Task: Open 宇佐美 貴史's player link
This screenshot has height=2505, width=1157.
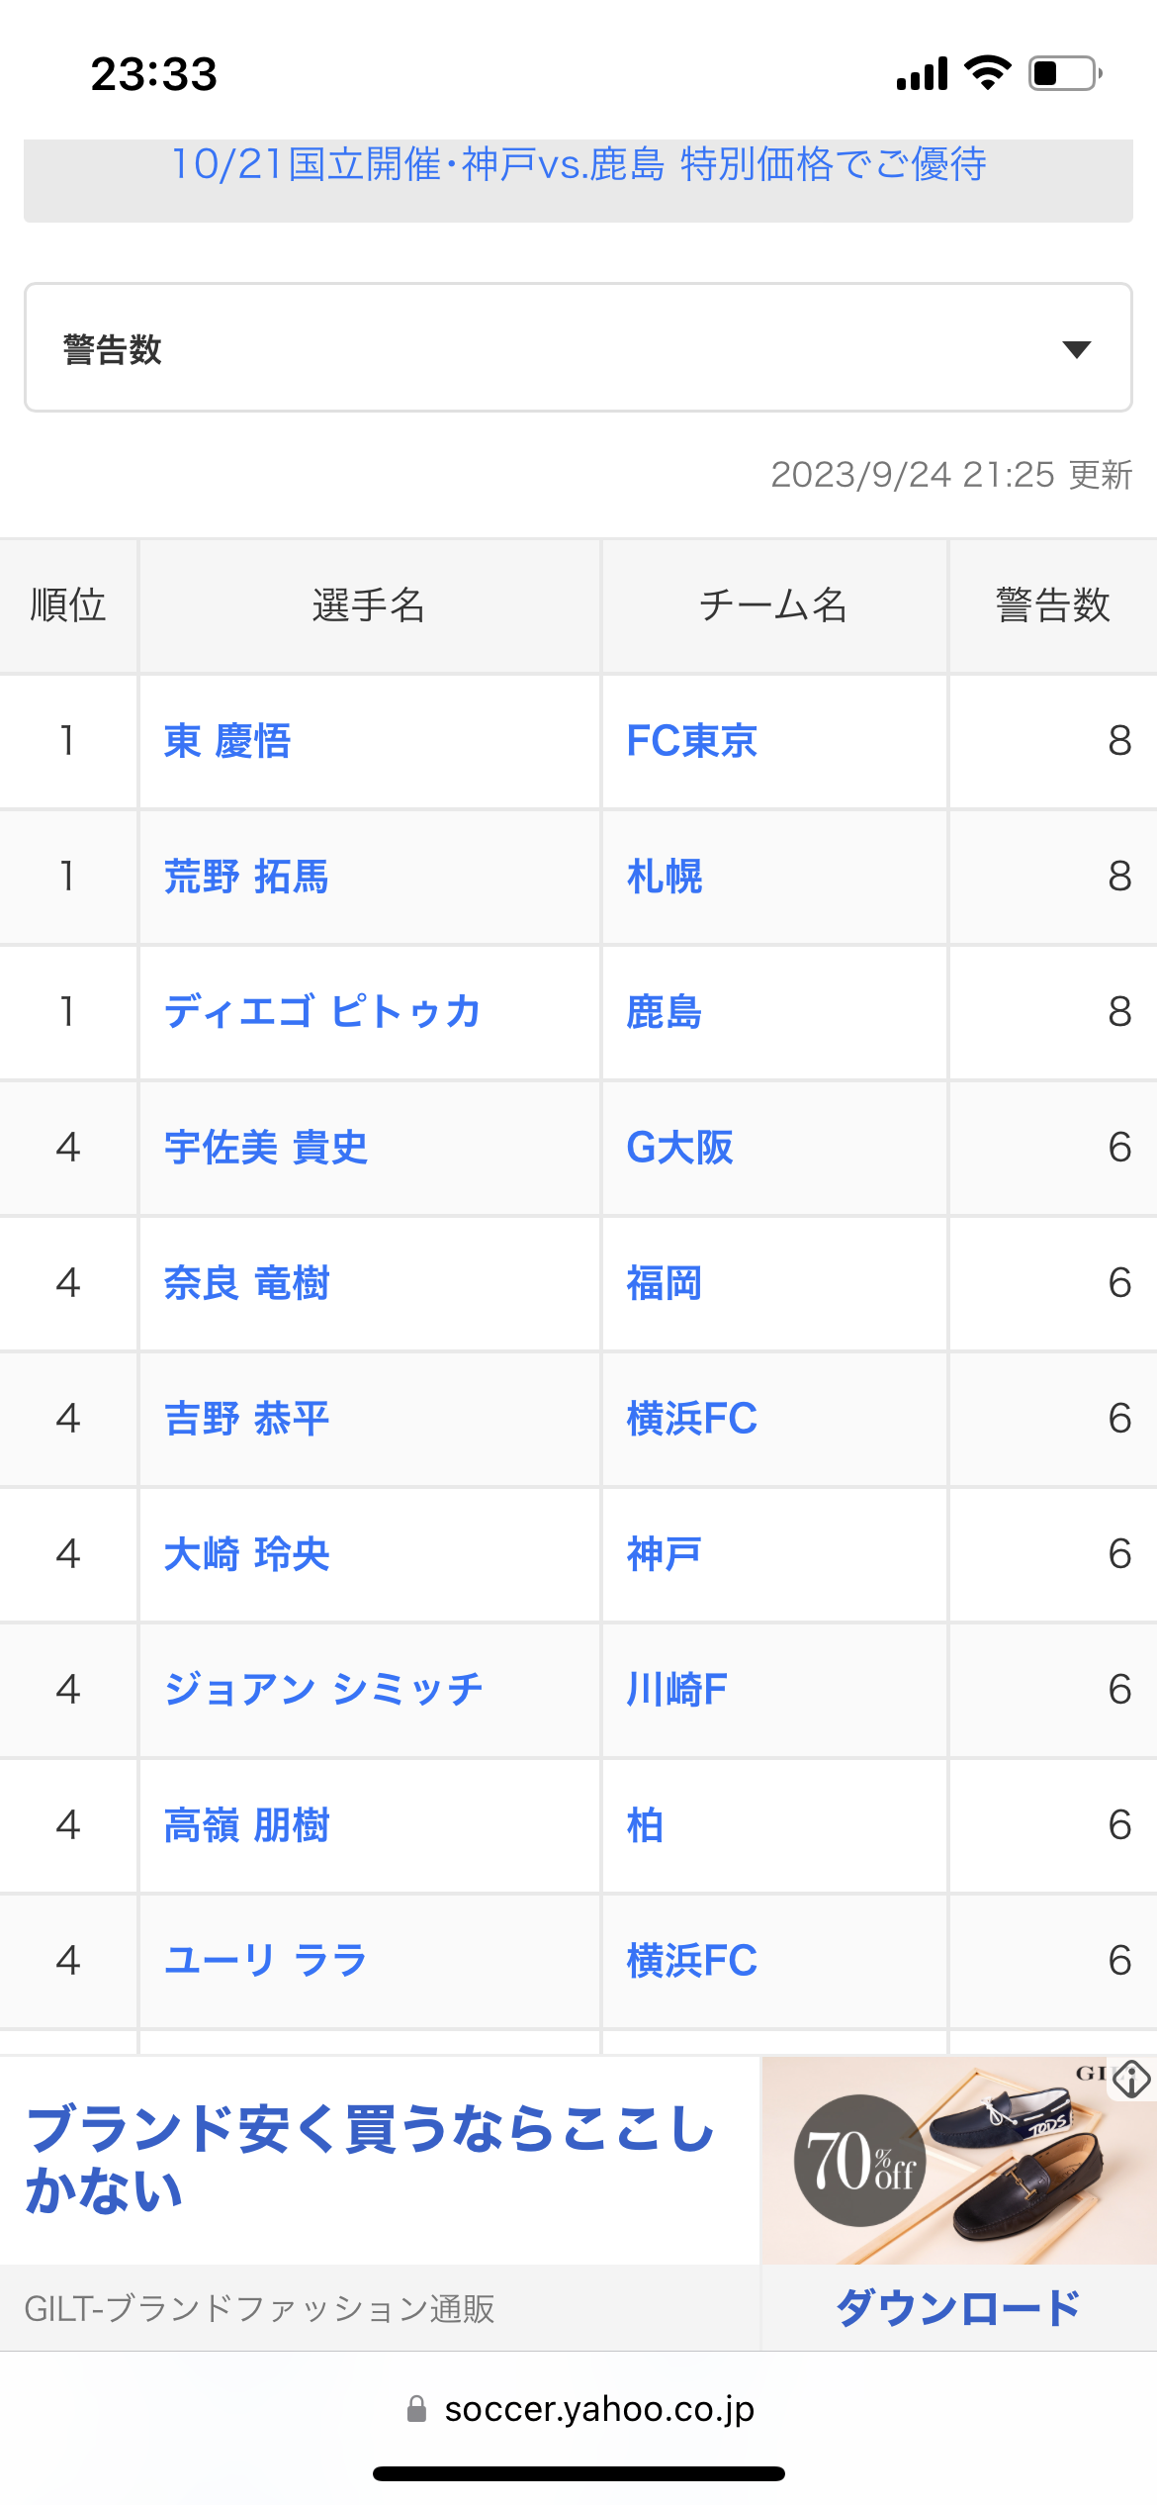Action: 266,1148
